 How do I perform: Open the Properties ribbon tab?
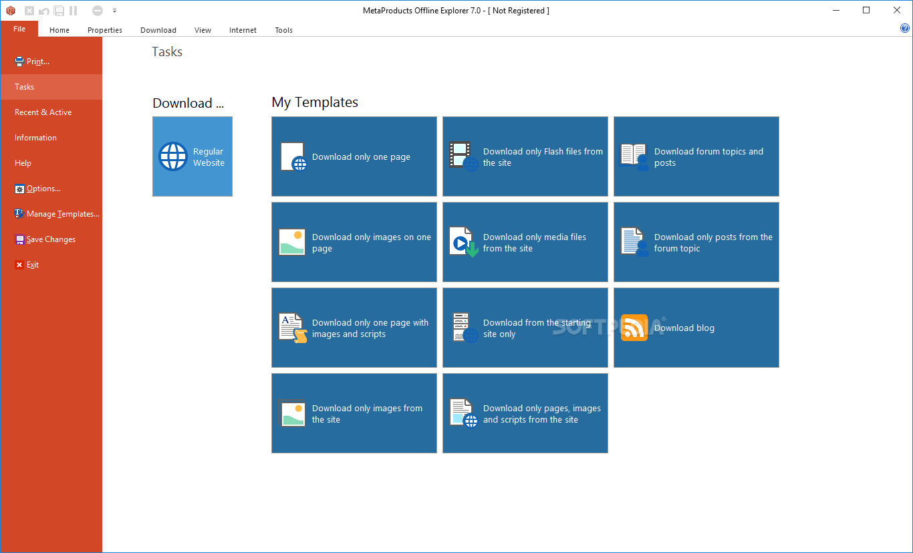pos(105,30)
